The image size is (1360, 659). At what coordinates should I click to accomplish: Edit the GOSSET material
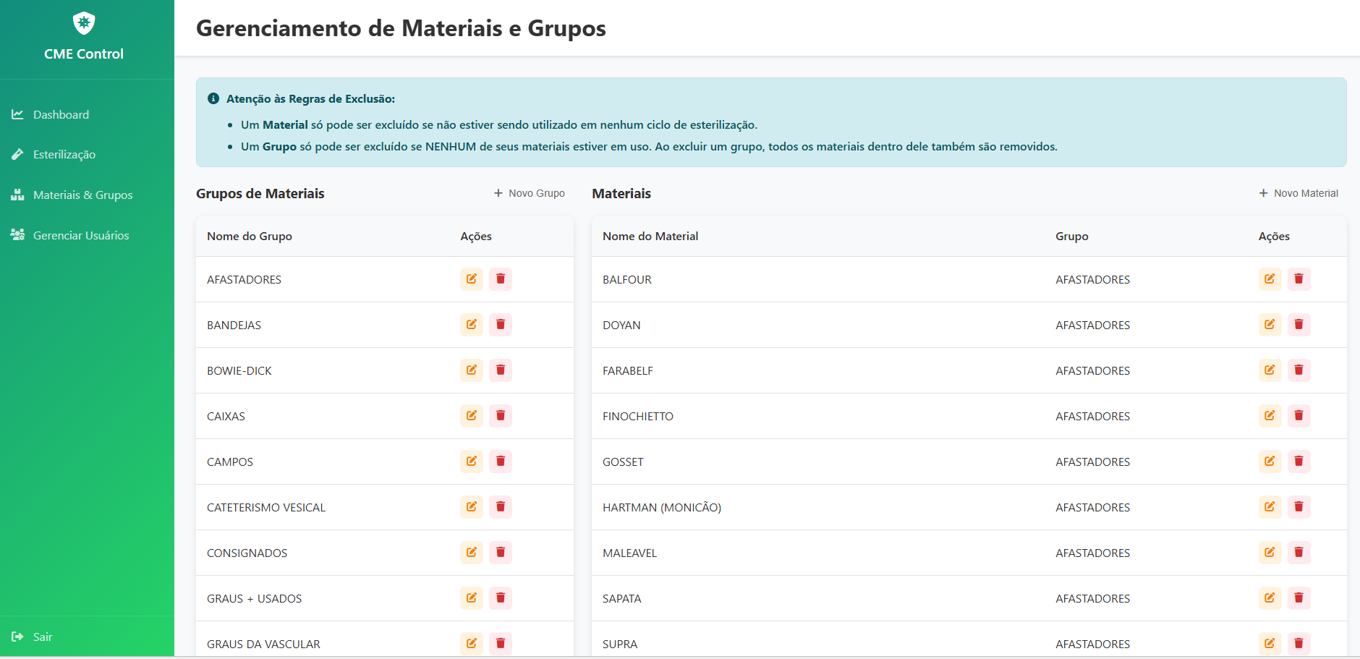1270,462
